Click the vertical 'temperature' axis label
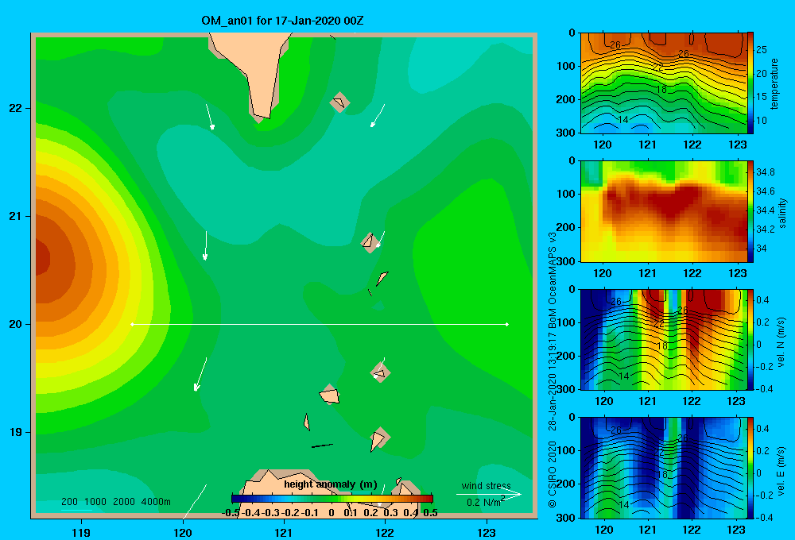 pos(774,83)
